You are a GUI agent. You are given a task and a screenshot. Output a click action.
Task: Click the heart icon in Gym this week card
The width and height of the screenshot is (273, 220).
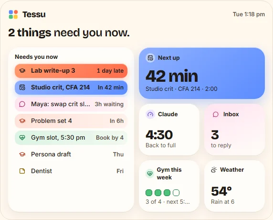point(150,174)
